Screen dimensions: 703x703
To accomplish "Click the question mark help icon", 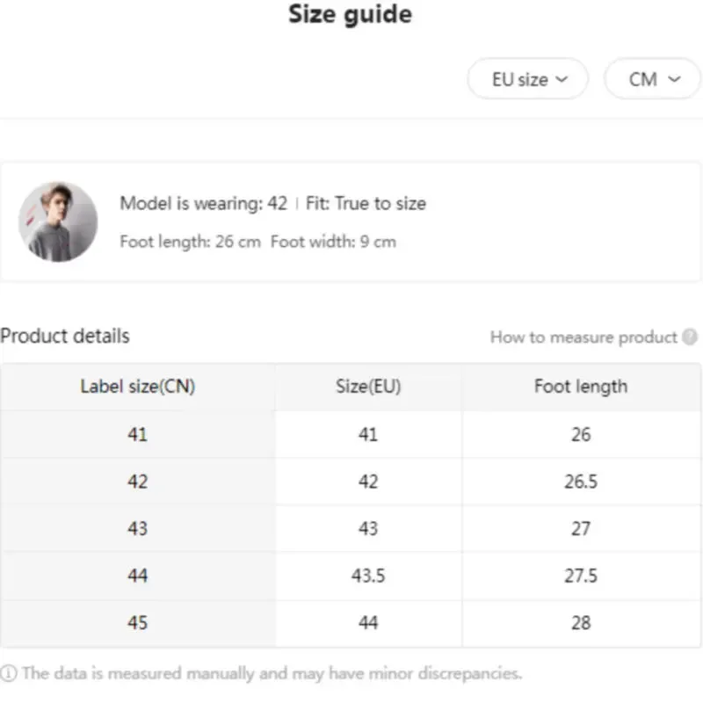I will click(x=690, y=337).
